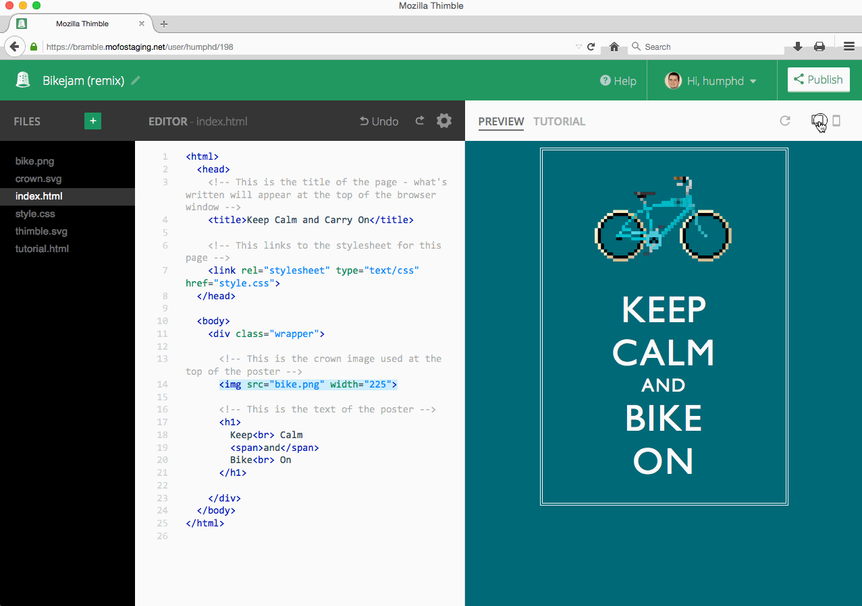Click the URL address bar
The height and width of the screenshot is (606, 862).
pyautogui.click(x=308, y=47)
